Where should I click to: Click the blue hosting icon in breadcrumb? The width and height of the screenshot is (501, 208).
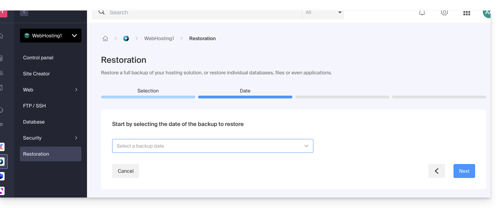pyautogui.click(x=126, y=39)
